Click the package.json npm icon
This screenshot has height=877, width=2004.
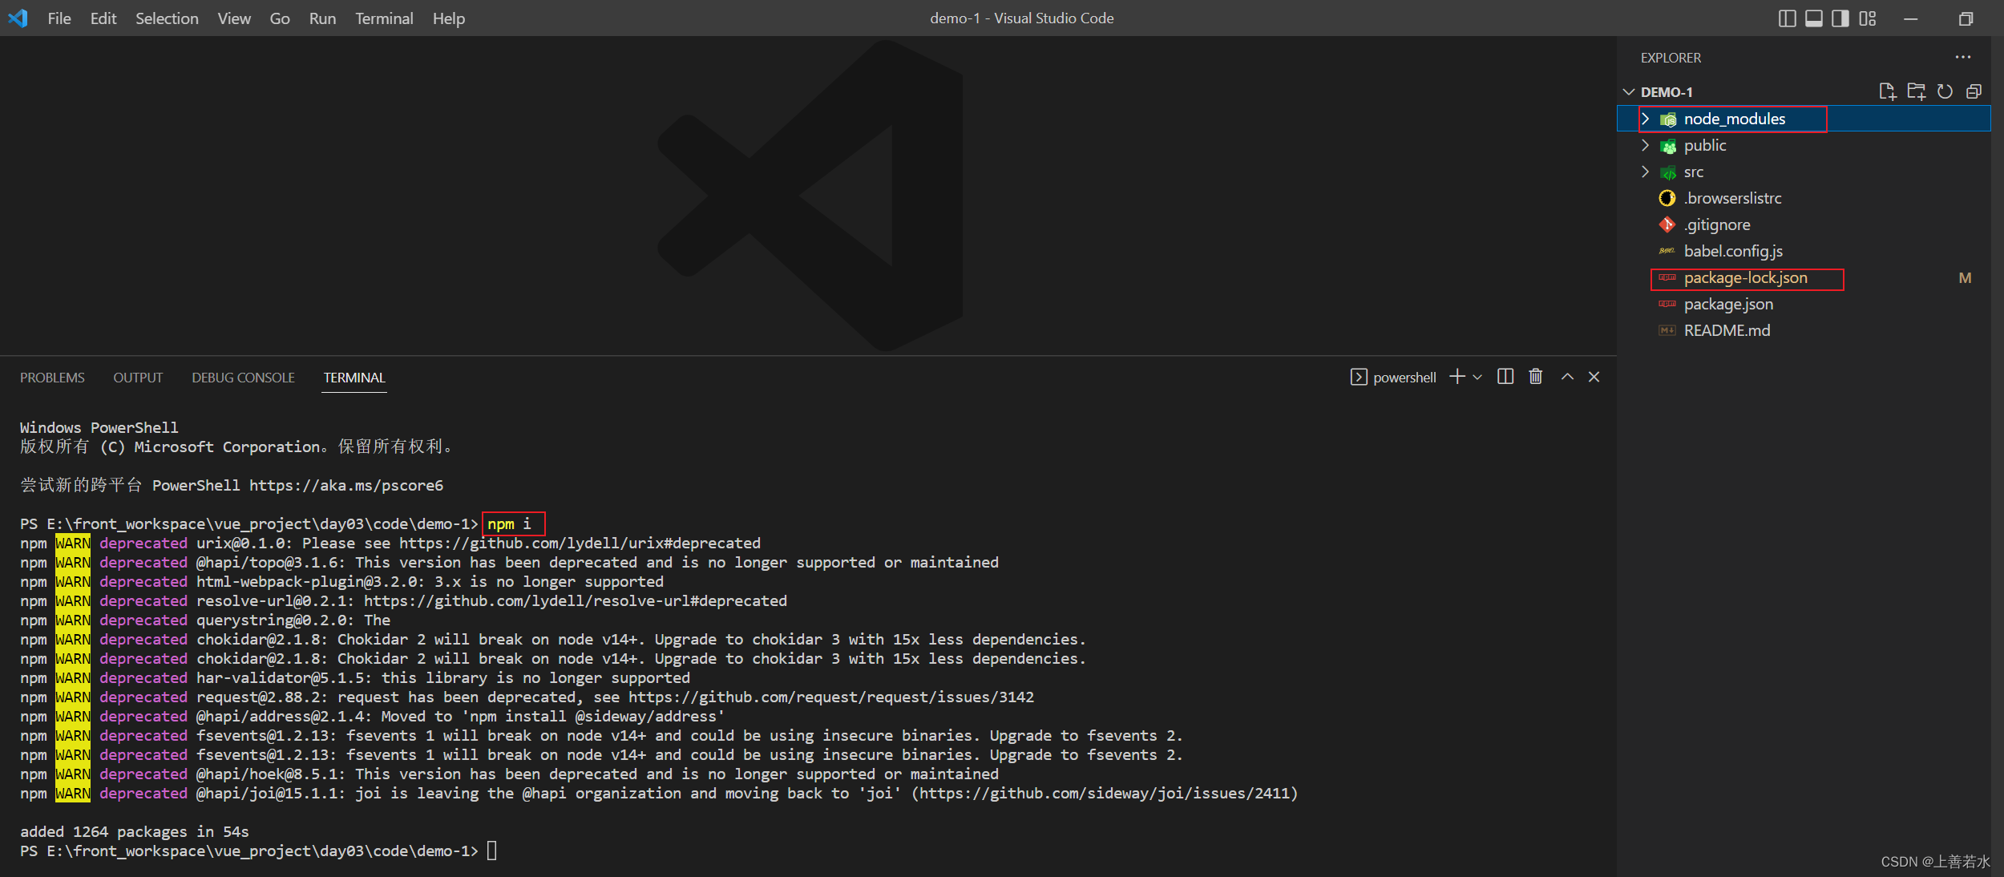[1667, 304]
